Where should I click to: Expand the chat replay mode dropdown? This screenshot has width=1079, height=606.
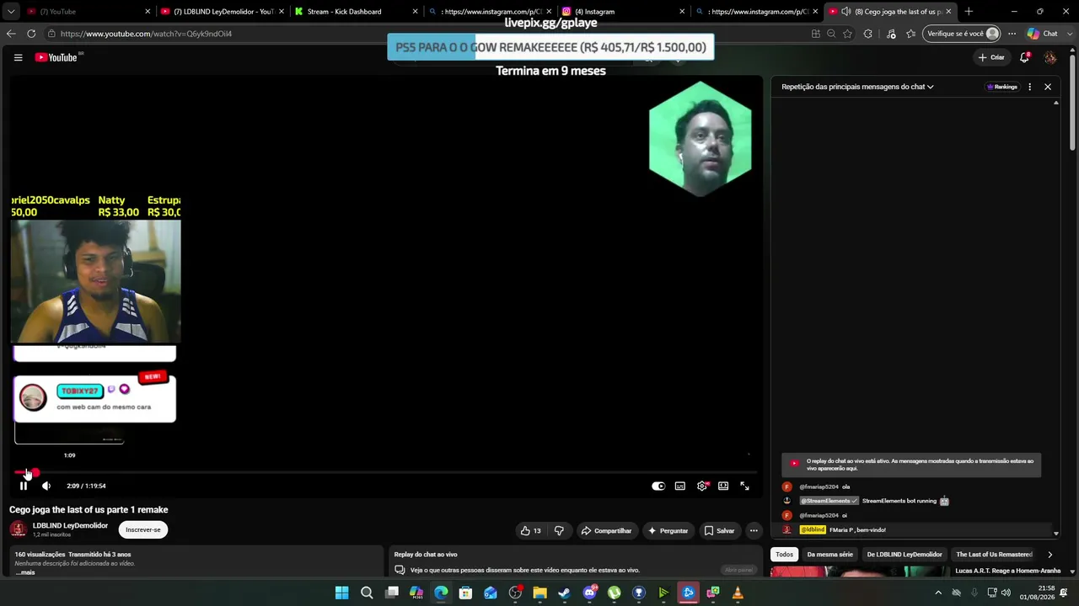coord(857,87)
